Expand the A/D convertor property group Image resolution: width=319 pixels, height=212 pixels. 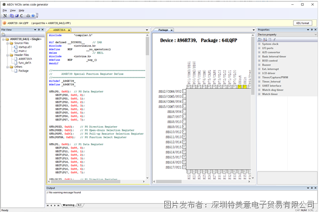click(x=259, y=52)
